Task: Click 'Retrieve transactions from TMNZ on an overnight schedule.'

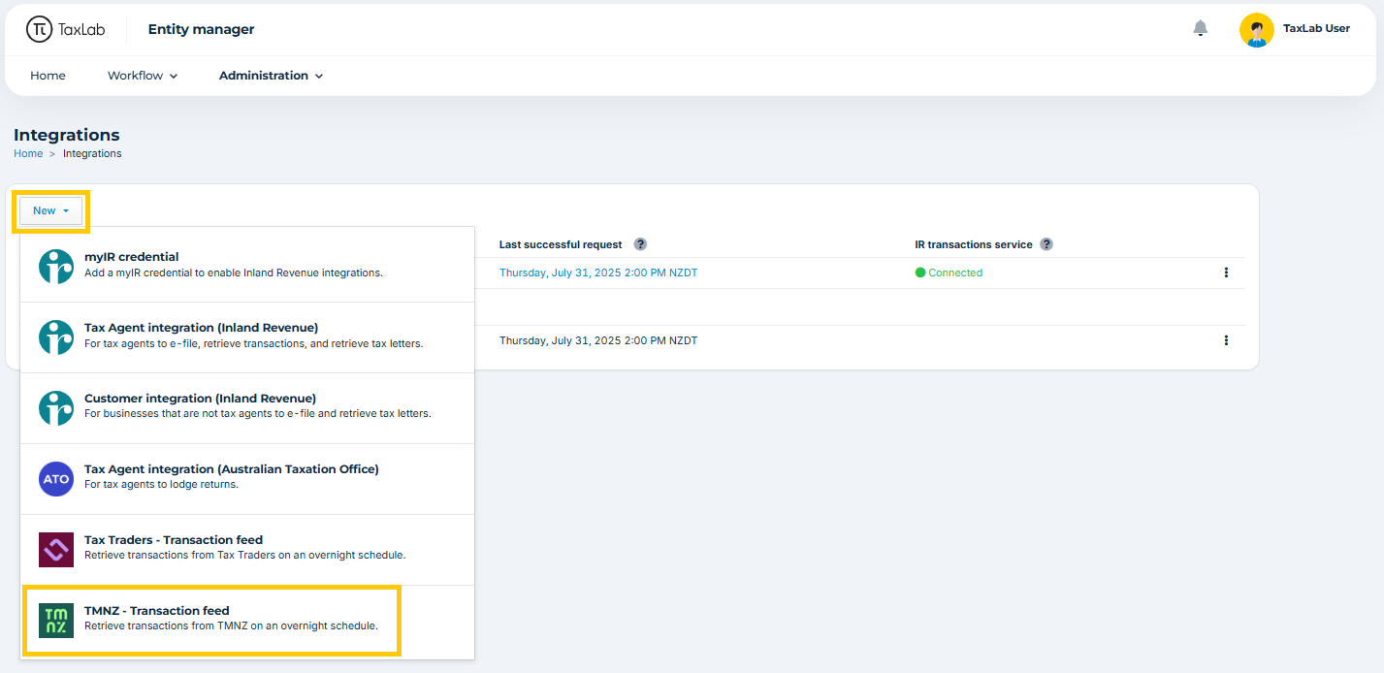Action: [x=231, y=625]
